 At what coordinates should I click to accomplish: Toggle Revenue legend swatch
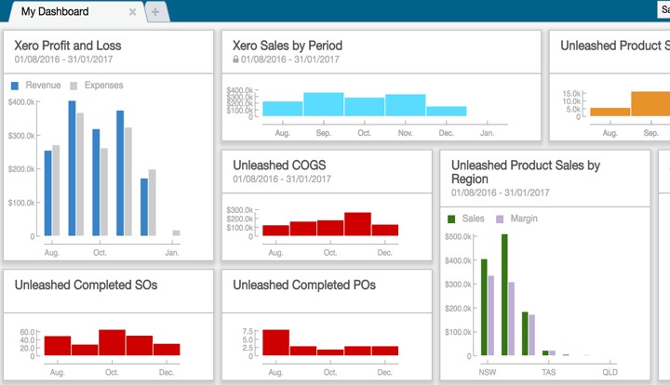[x=15, y=86]
